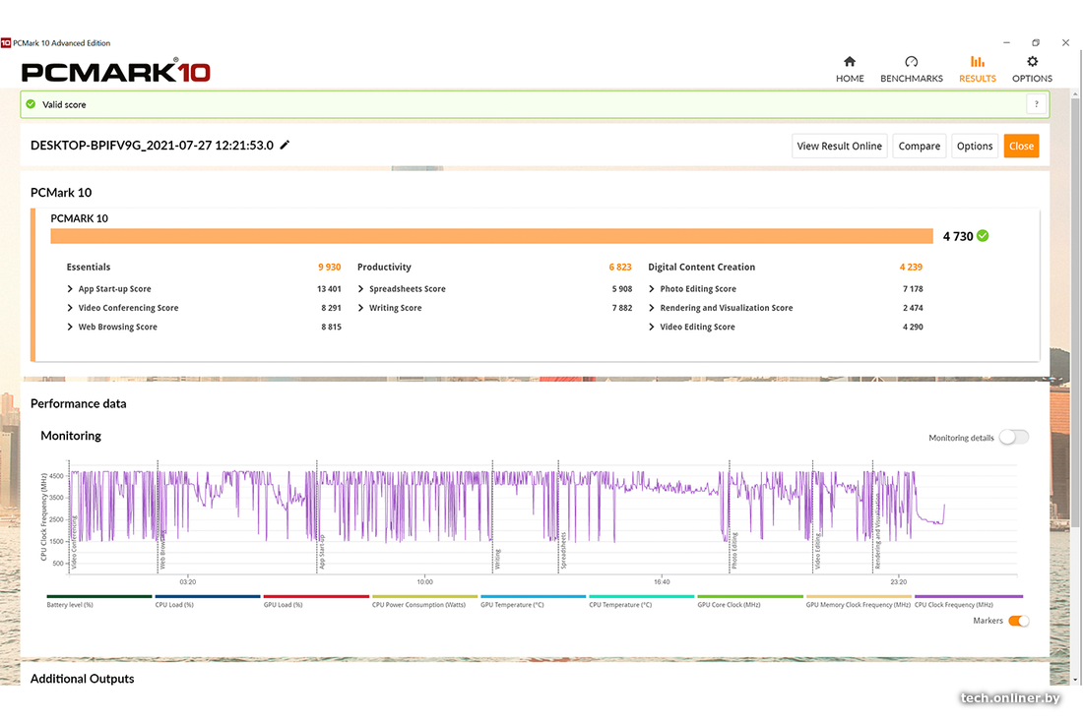1083x721 pixels.
Task: Click the Writing chart marker
Action: pos(497,560)
